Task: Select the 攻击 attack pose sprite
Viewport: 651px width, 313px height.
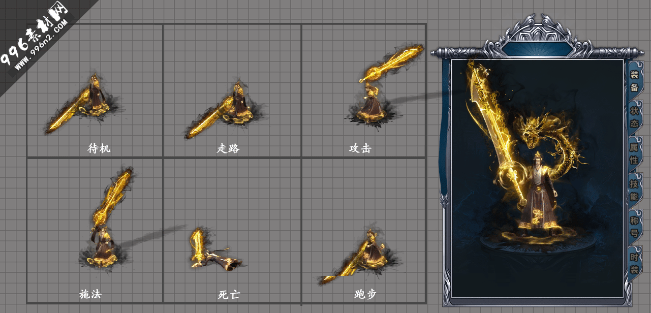Action: [384, 84]
